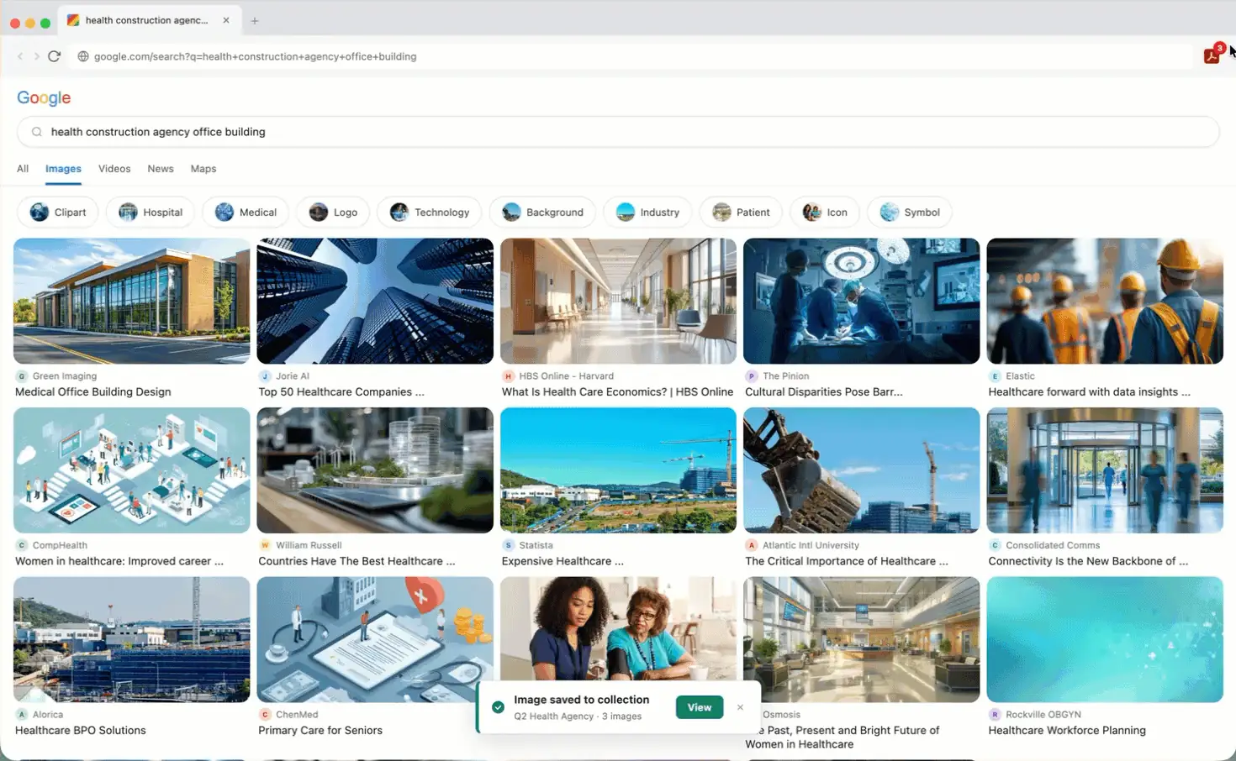The height and width of the screenshot is (761, 1236).
Task: Click the Google logo
Action: click(44, 97)
